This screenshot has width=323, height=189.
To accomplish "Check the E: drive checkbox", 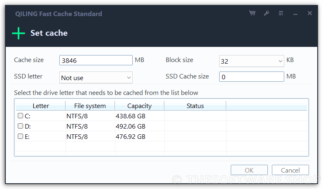I will coord(20,136).
